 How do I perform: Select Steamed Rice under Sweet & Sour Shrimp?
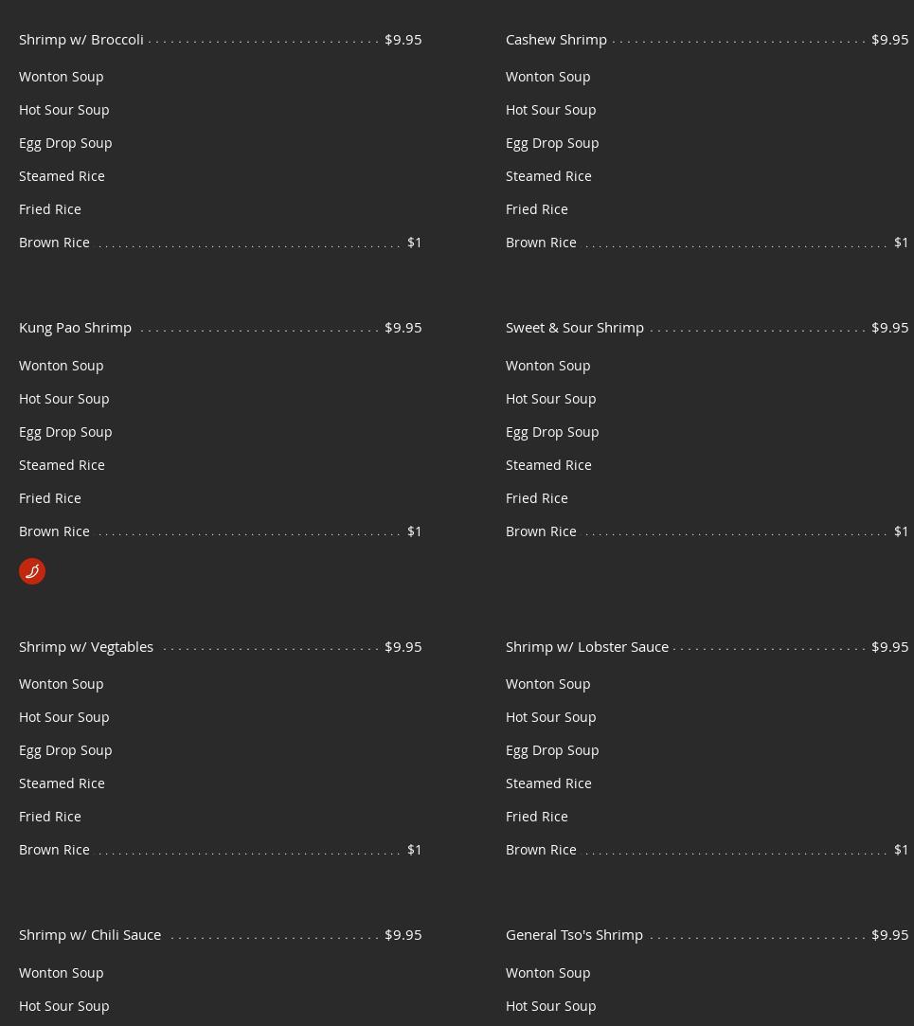click(548, 465)
